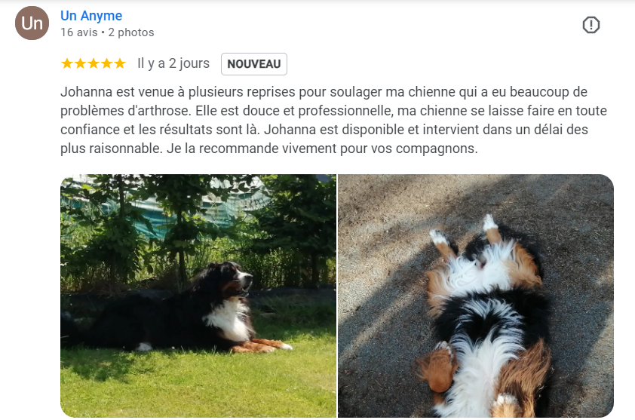This screenshot has height=420, width=635.
Task: Click the words "problèmes d'arthrose" in review
Action: click(125, 111)
